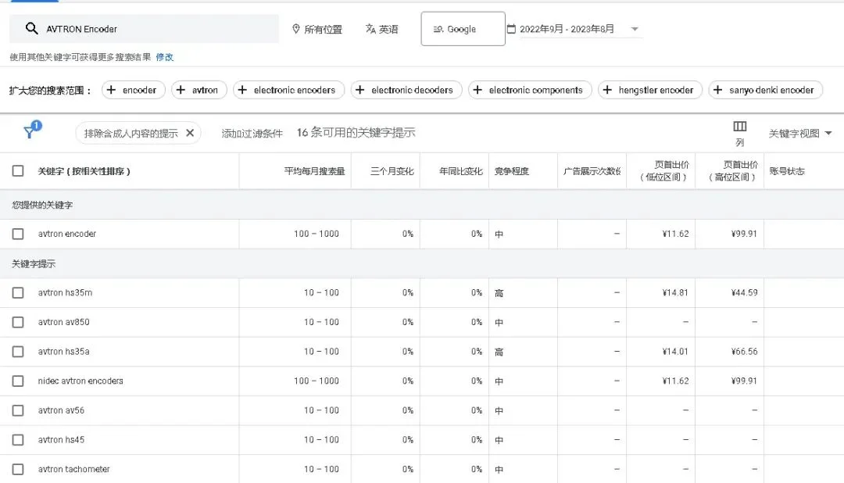844x483 pixels.
Task: Open the date range dropdown arrow
Action: coord(635,29)
